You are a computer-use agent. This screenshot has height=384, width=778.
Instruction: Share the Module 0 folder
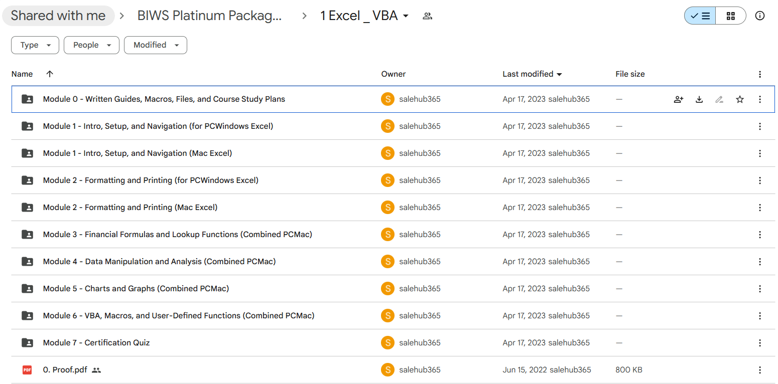click(679, 99)
